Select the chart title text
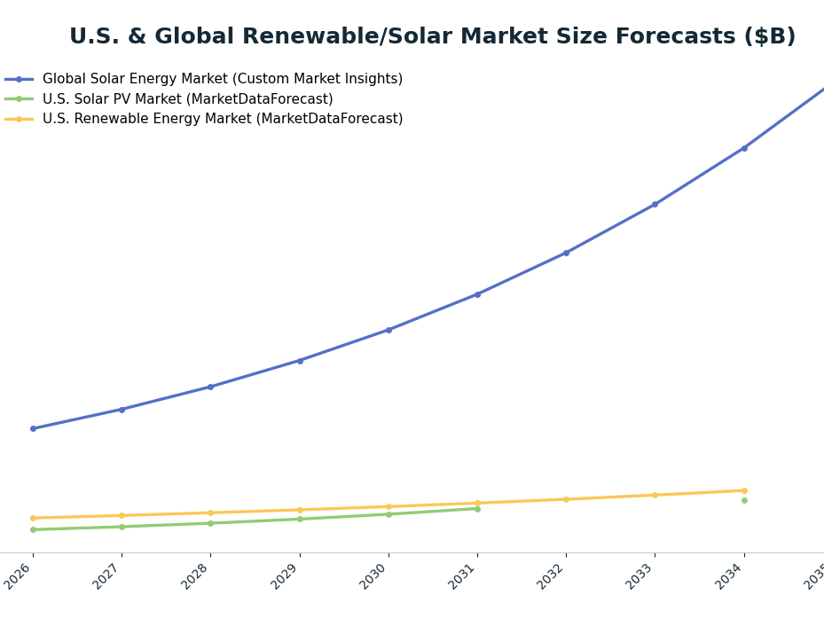The height and width of the screenshot is (618, 824). (433, 36)
